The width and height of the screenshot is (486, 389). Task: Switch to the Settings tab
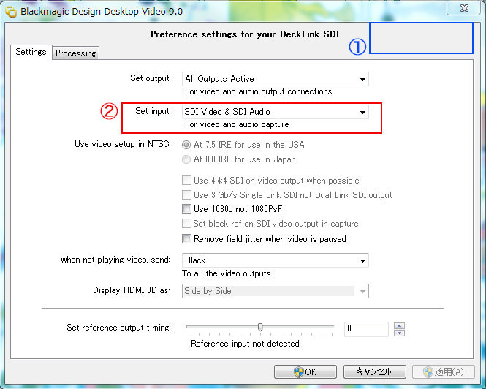coord(31,52)
